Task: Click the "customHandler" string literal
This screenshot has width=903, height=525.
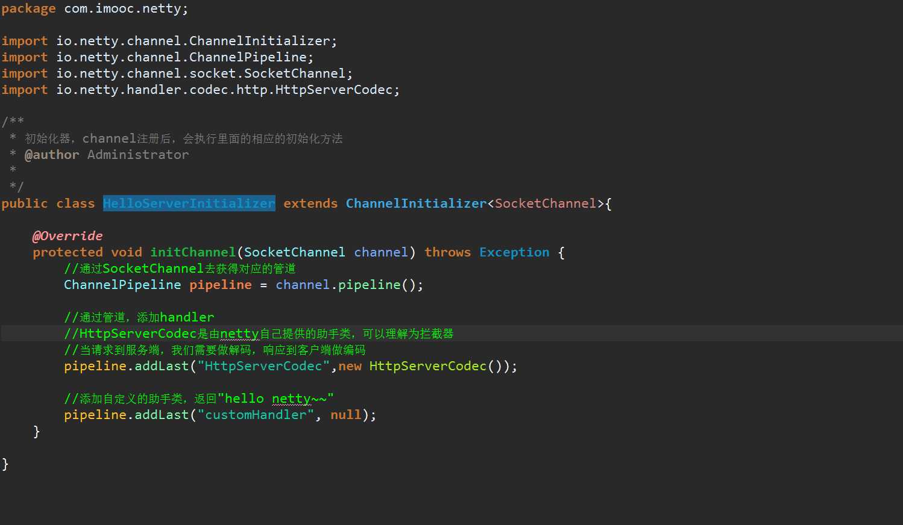Action: click(256, 415)
